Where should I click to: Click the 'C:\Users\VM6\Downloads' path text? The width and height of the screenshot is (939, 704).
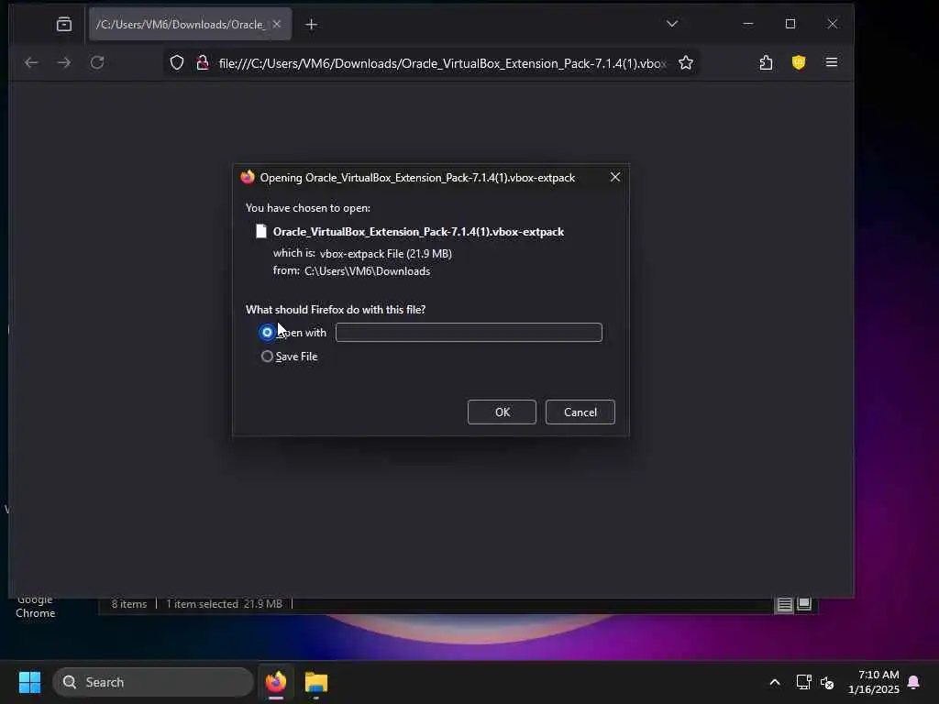tap(367, 271)
